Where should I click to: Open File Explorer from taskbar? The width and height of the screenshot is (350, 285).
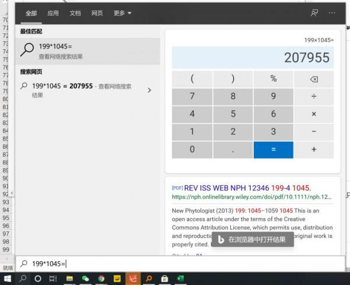pyautogui.click(x=69, y=279)
